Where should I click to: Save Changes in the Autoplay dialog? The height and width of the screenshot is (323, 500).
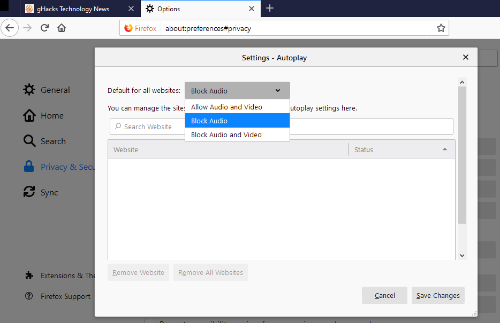(x=438, y=295)
